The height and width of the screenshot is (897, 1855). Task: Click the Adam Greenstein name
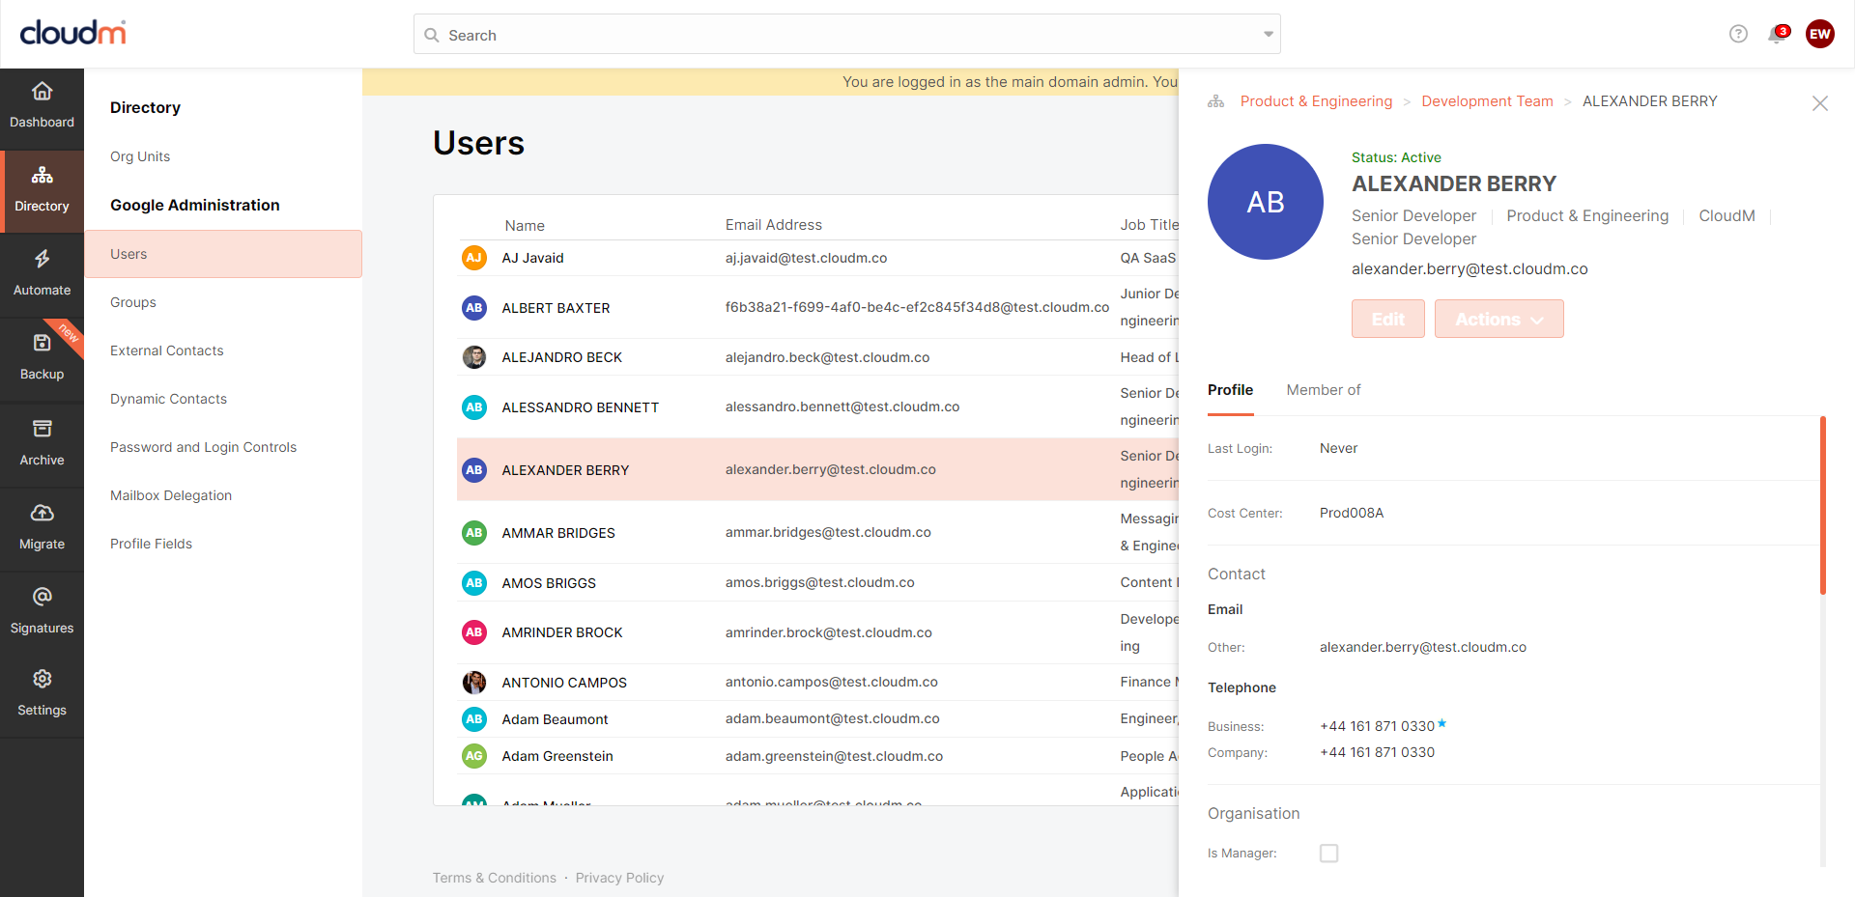[x=557, y=756]
